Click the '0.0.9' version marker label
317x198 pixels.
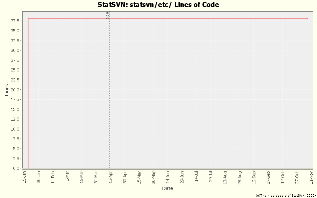107,16
